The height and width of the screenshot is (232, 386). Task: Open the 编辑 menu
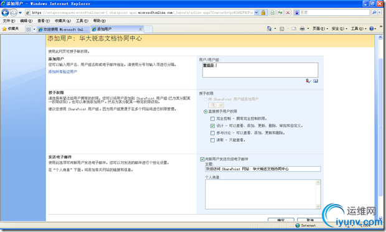[x=26, y=21]
